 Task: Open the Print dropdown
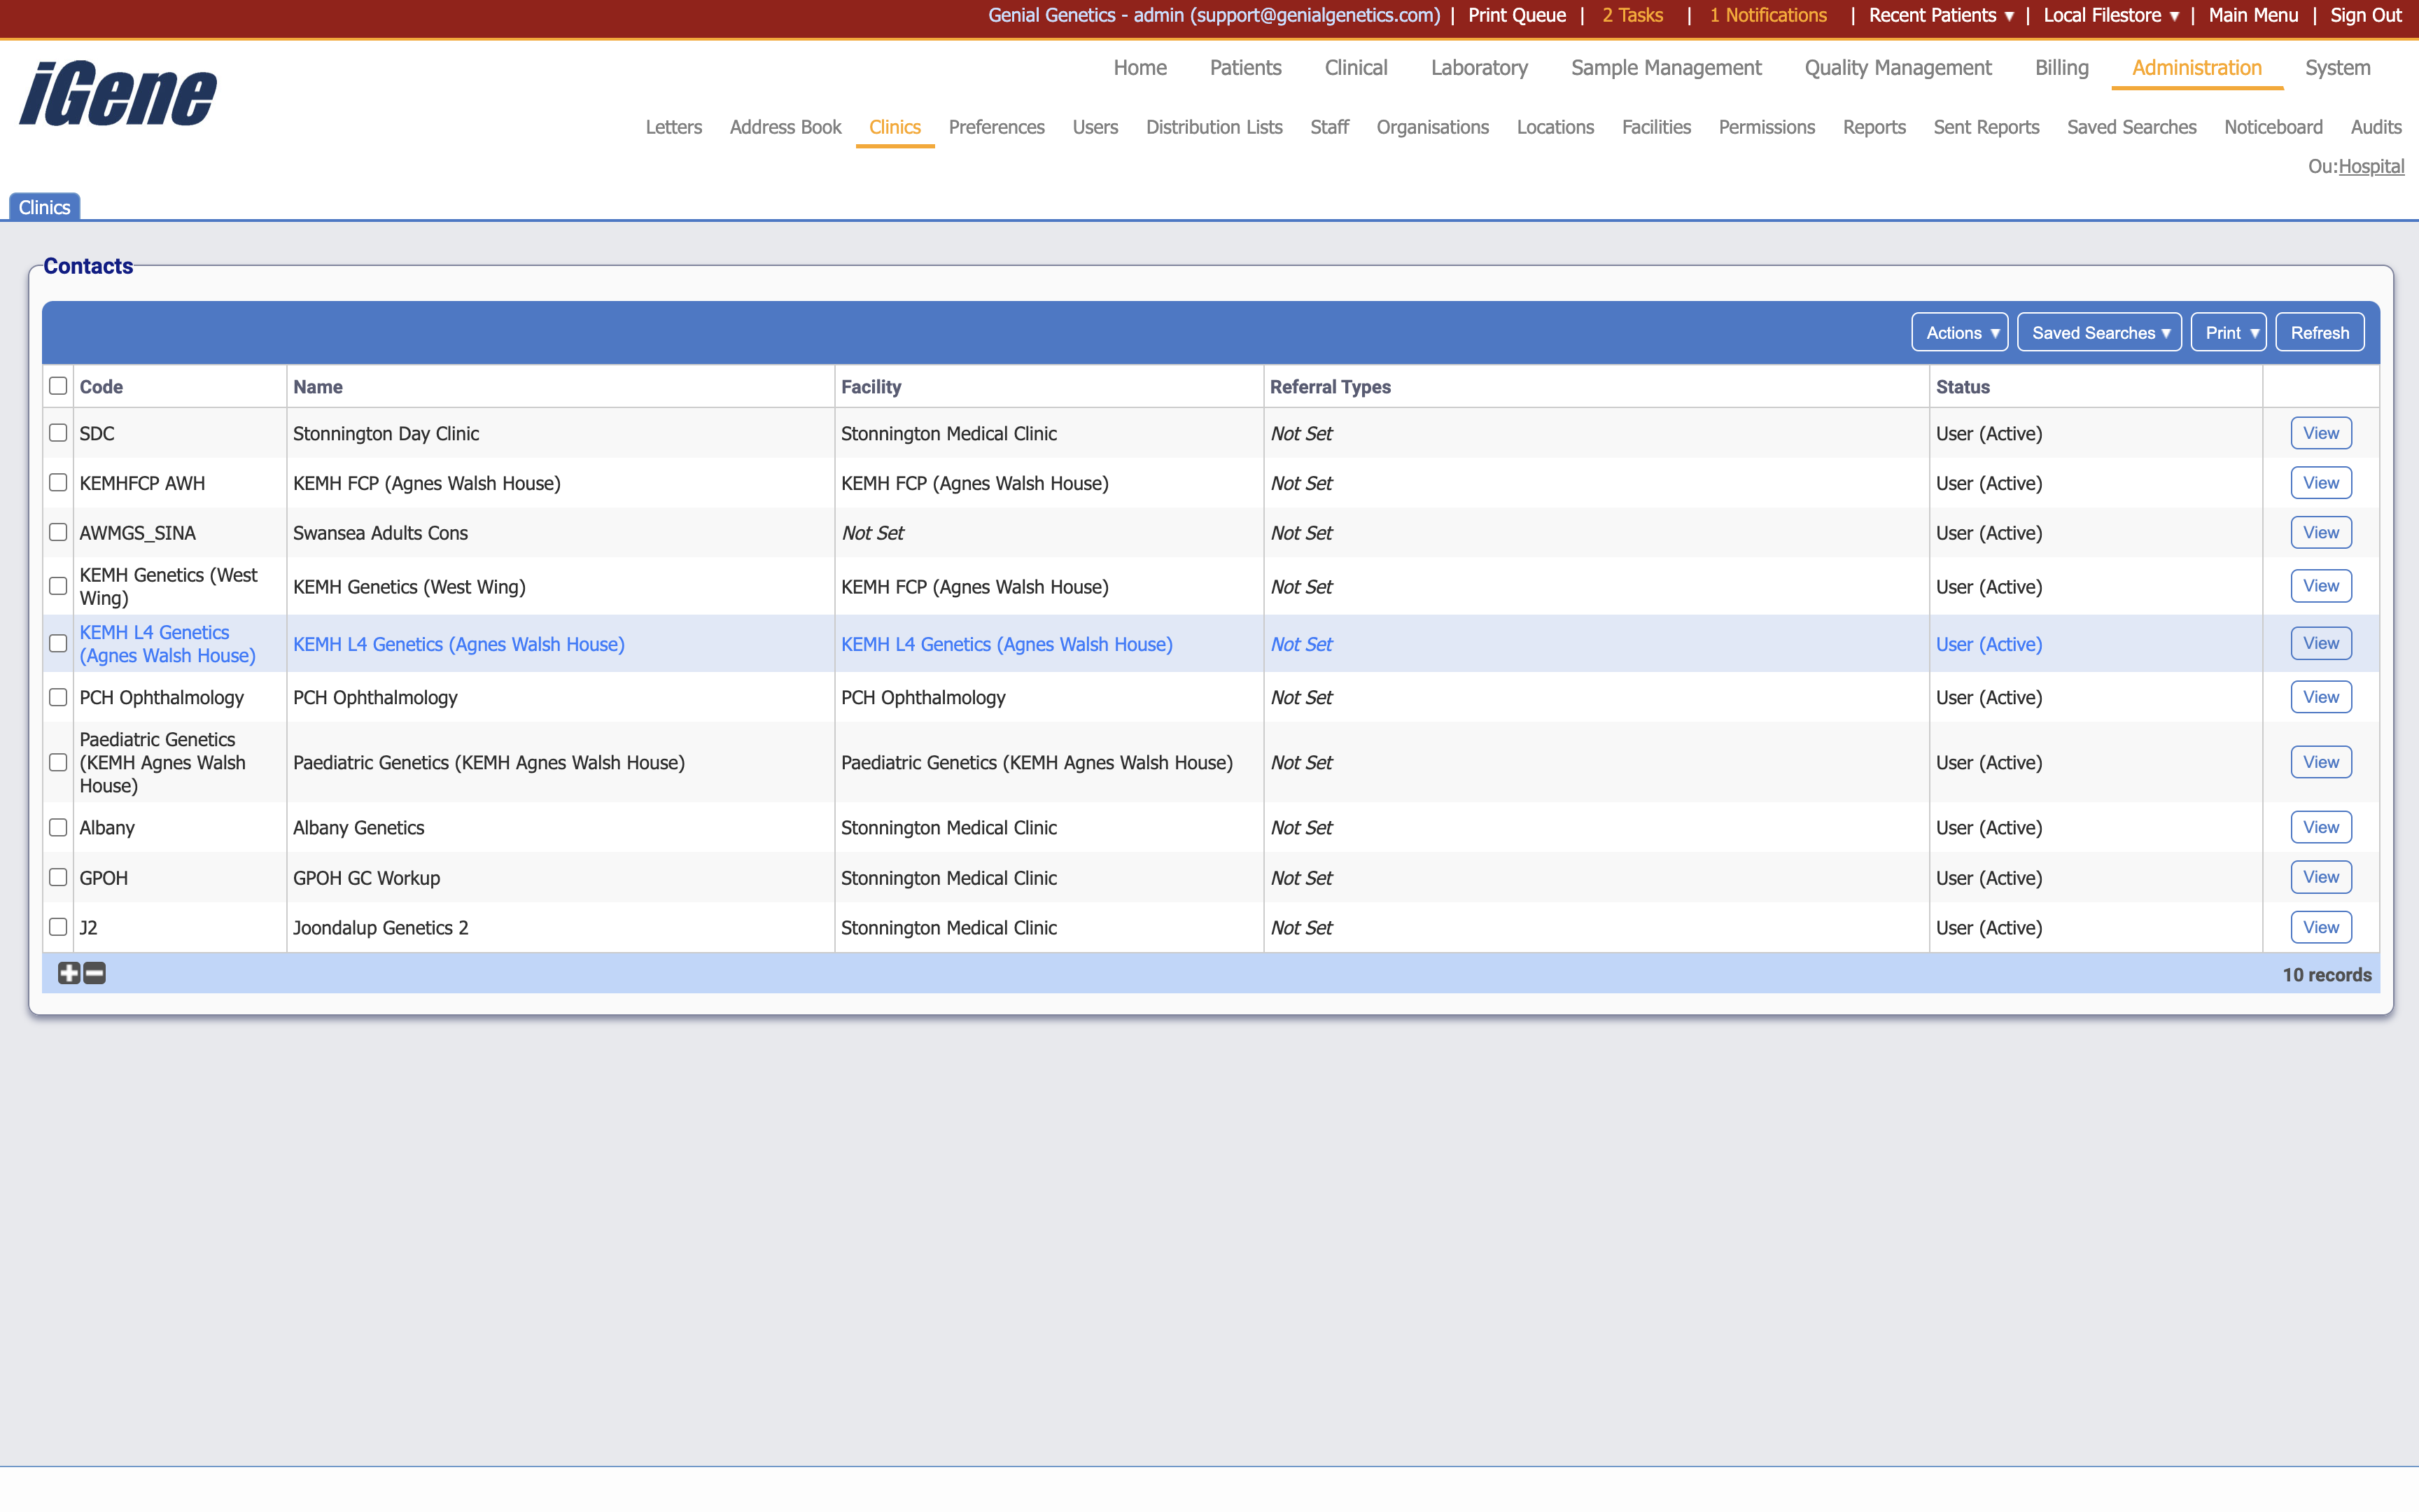click(2228, 332)
